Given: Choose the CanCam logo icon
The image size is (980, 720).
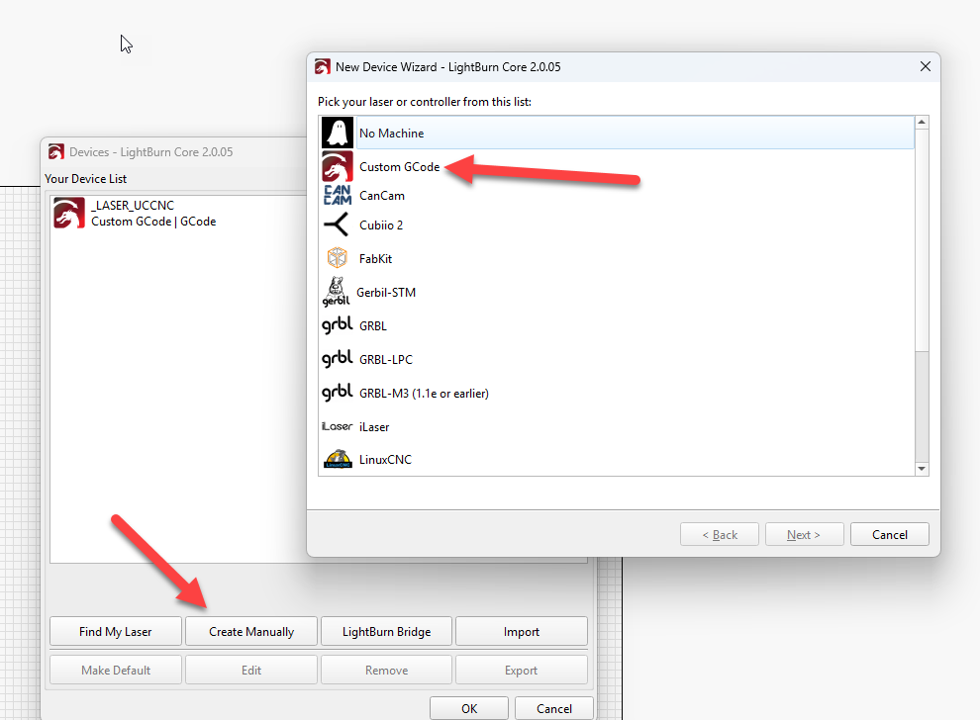Looking at the screenshot, I should 337,195.
